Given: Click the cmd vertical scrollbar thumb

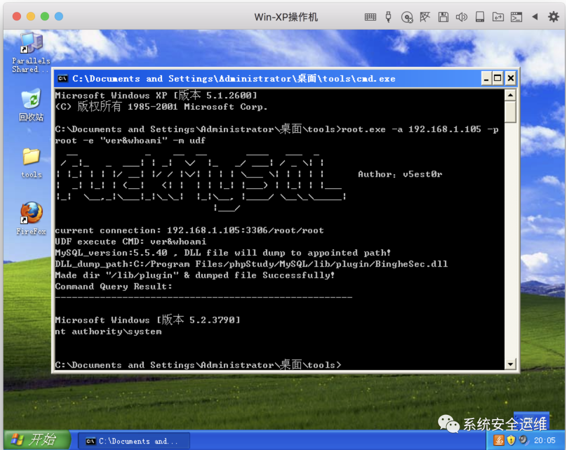Looking at the screenshot, I should coord(510,112).
